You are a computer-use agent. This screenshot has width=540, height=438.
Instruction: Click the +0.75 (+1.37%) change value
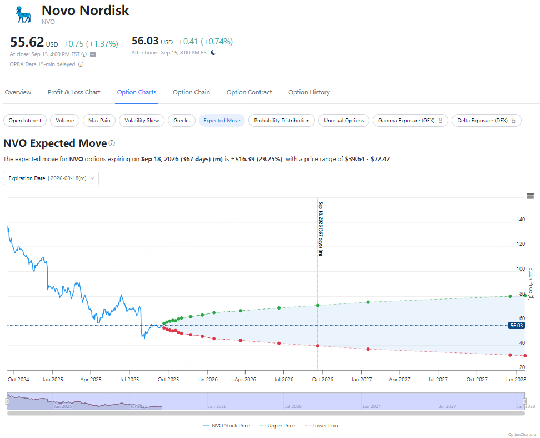pyautogui.click(x=91, y=44)
